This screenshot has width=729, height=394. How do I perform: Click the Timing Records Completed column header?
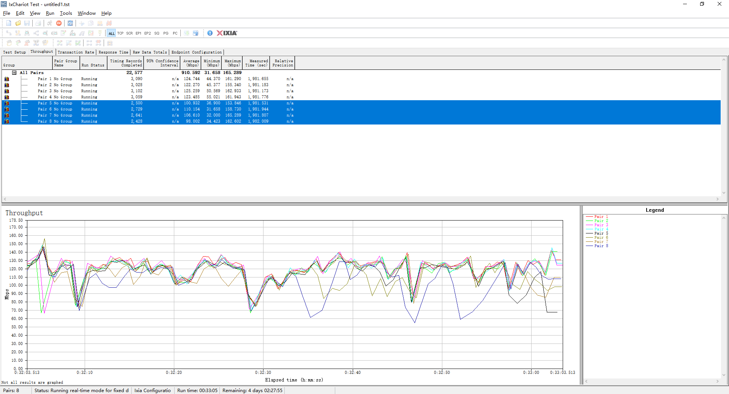[x=125, y=63]
